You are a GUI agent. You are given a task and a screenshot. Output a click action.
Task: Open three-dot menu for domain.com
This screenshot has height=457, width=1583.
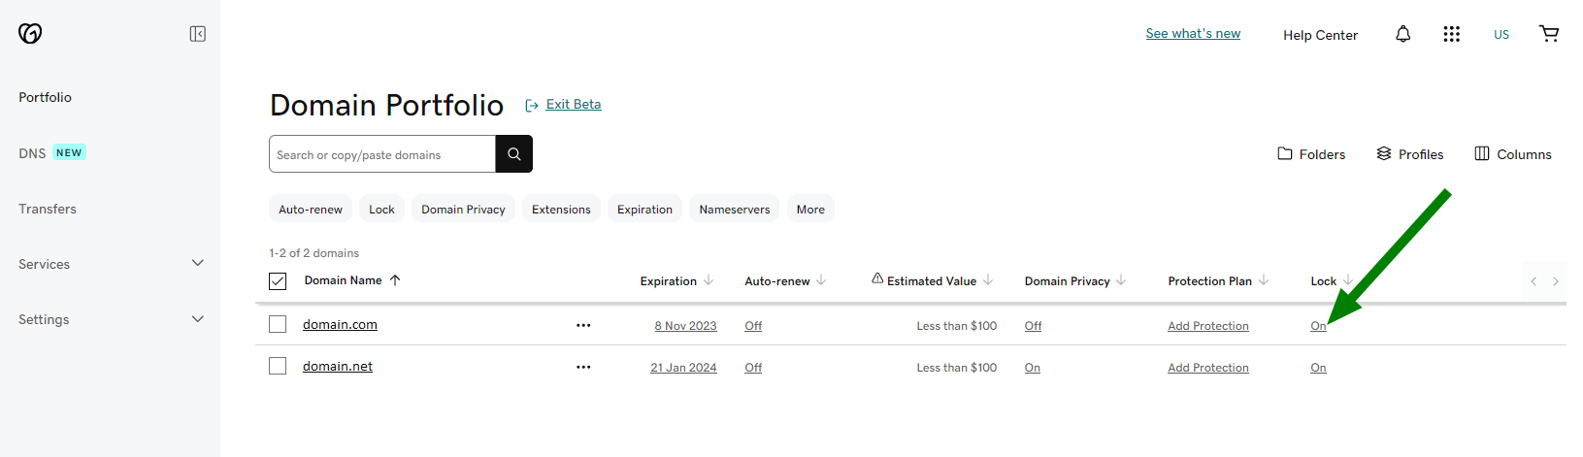(x=583, y=326)
